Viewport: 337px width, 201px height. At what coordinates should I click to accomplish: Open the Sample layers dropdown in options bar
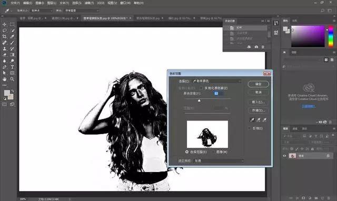point(82,11)
